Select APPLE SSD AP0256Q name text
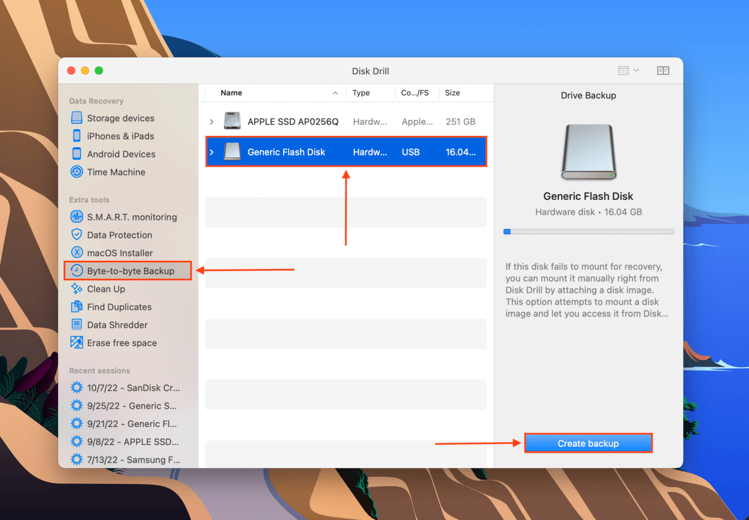Screen dimensions: 749x520 pyautogui.click(x=293, y=122)
